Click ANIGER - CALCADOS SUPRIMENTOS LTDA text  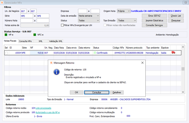coord(130,99)
